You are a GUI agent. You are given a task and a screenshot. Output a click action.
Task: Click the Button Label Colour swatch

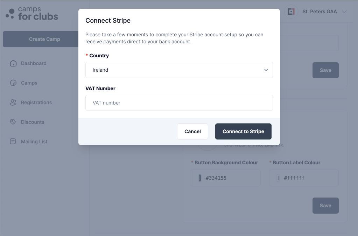click(278, 178)
